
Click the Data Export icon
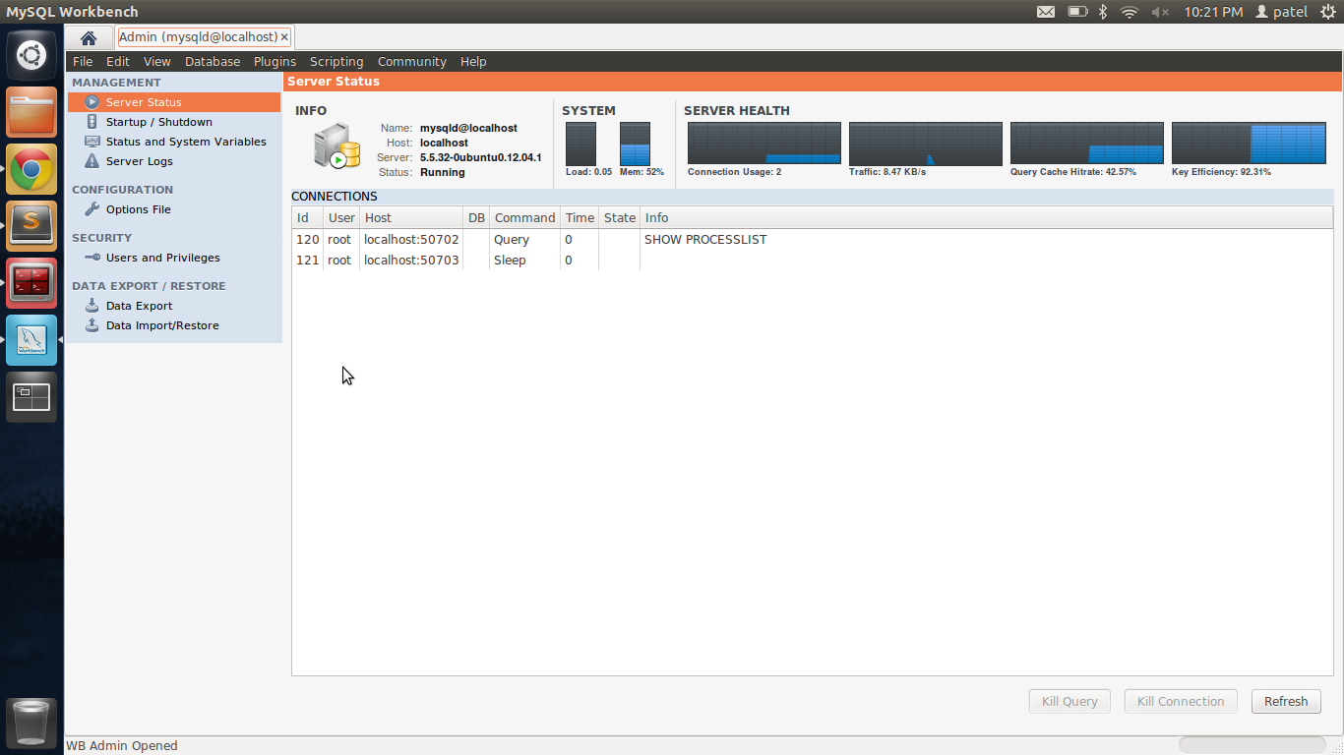(x=92, y=306)
